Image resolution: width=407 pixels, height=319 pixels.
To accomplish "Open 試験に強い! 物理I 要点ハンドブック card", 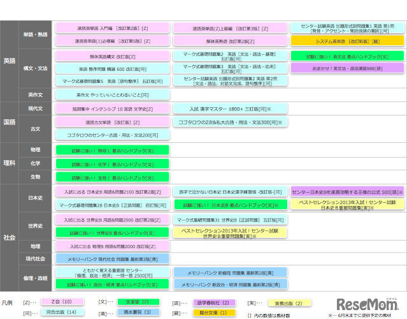I will click(x=112, y=151).
